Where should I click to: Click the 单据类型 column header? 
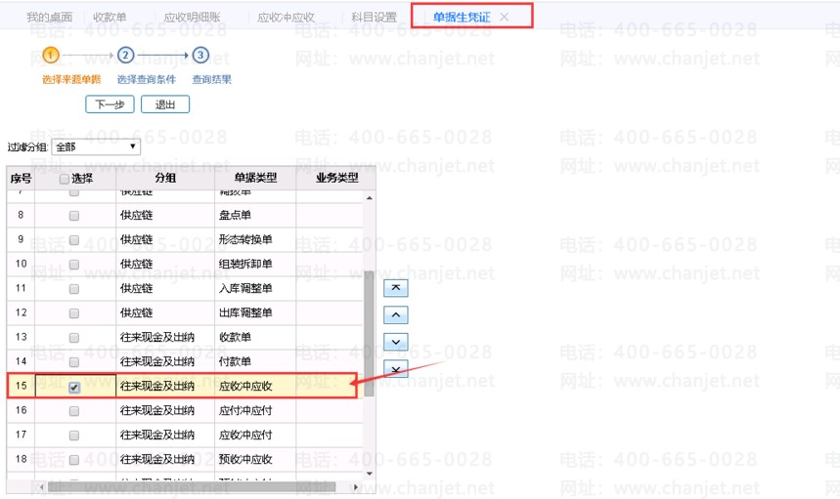coord(255,178)
